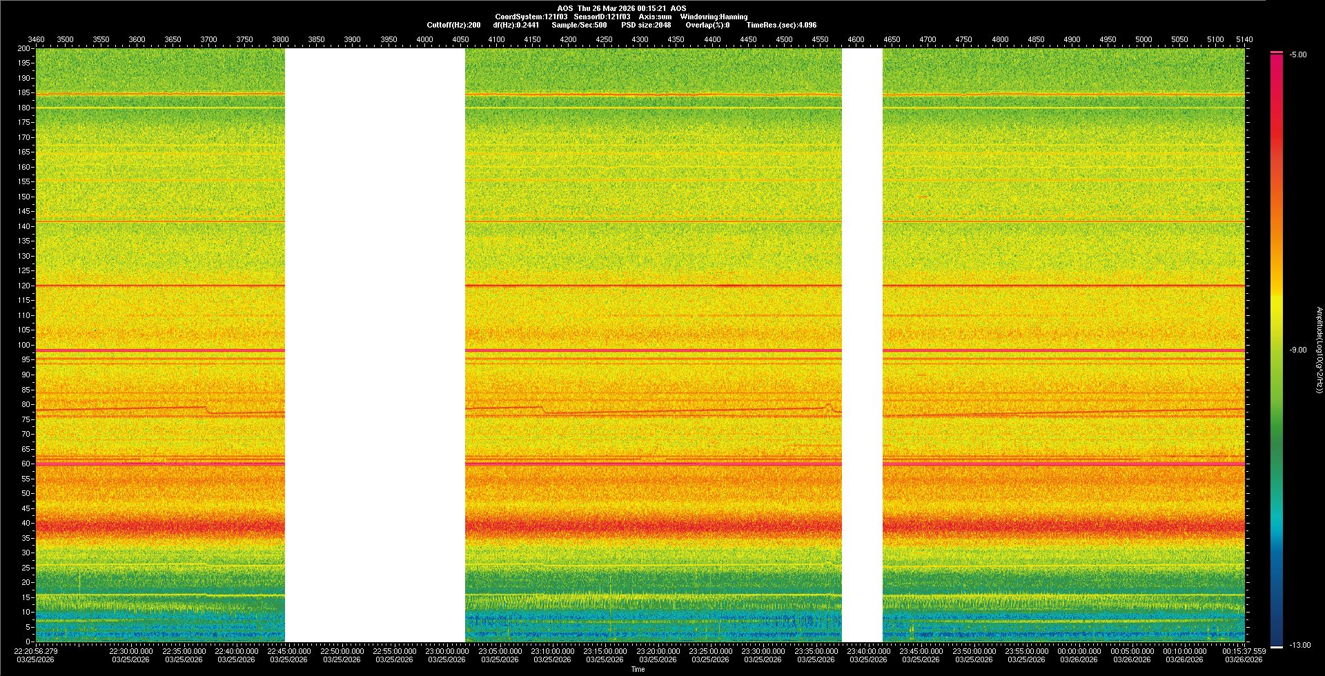Image resolution: width=1325 pixels, height=676 pixels.
Task: Click the narrow white data gap
Action: (x=862, y=345)
